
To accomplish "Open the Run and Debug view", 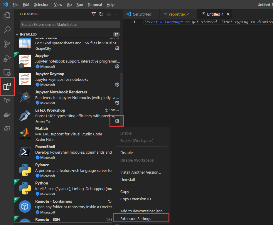I will click(x=7, y=58).
